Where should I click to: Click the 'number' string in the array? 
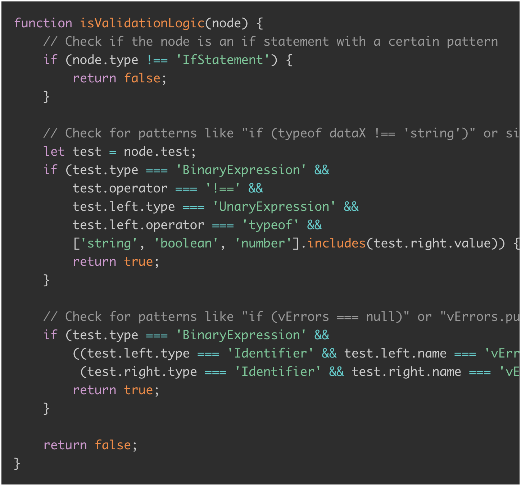coord(263,243)
